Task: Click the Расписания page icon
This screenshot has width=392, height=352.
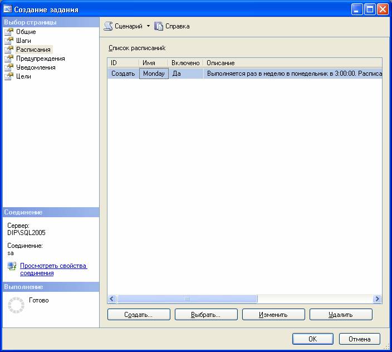Action: pyautogui.click(x=8, y=50)
